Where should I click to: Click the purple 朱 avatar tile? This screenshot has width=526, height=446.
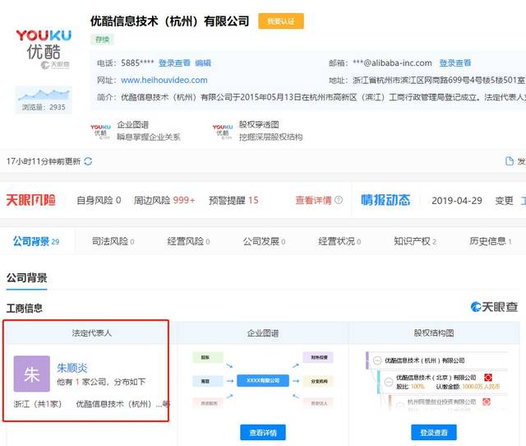[x=32, y=374]
